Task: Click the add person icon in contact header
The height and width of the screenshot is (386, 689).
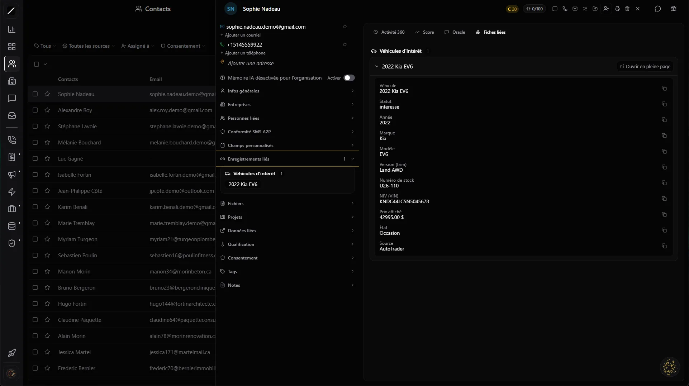Action: pos(606,9)
